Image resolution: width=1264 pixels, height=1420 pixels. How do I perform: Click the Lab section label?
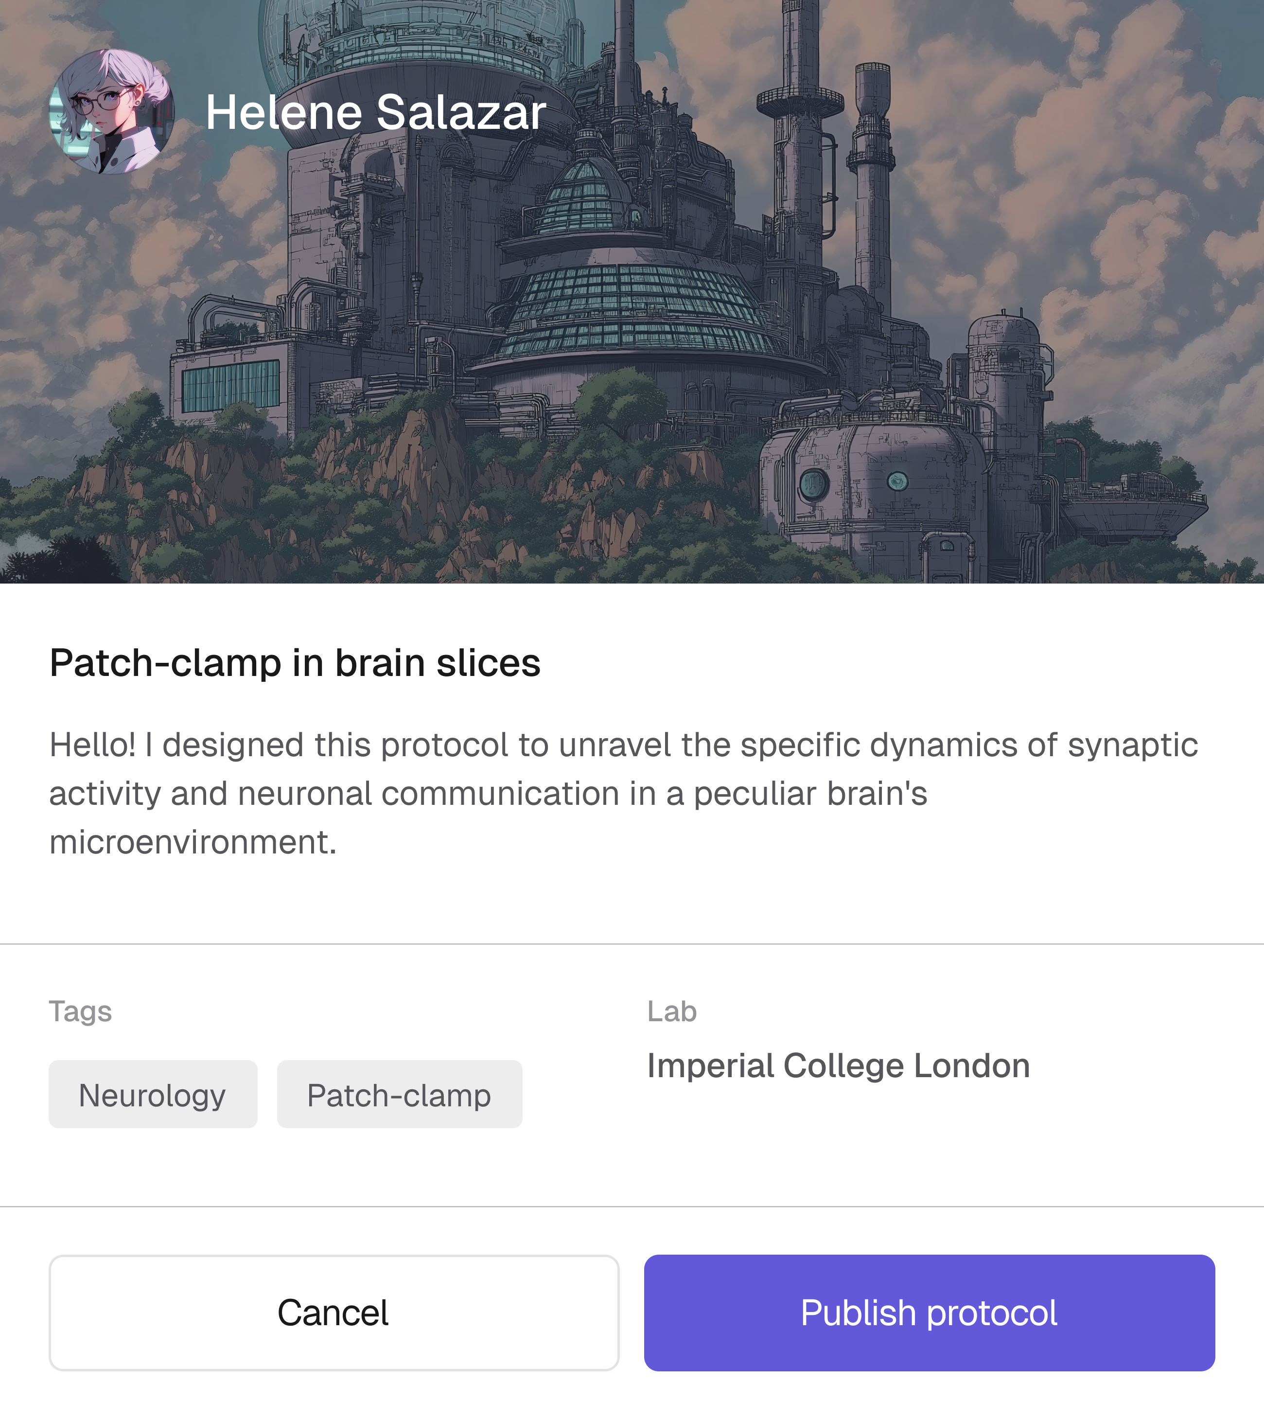pos(671,1012)
